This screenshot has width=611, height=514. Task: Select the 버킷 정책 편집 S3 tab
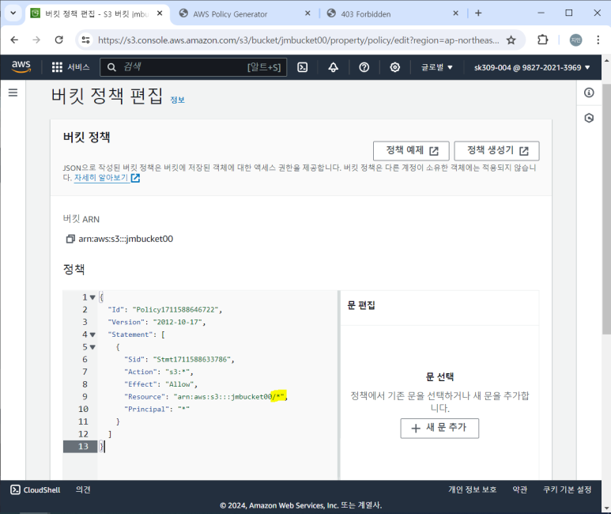97,13
